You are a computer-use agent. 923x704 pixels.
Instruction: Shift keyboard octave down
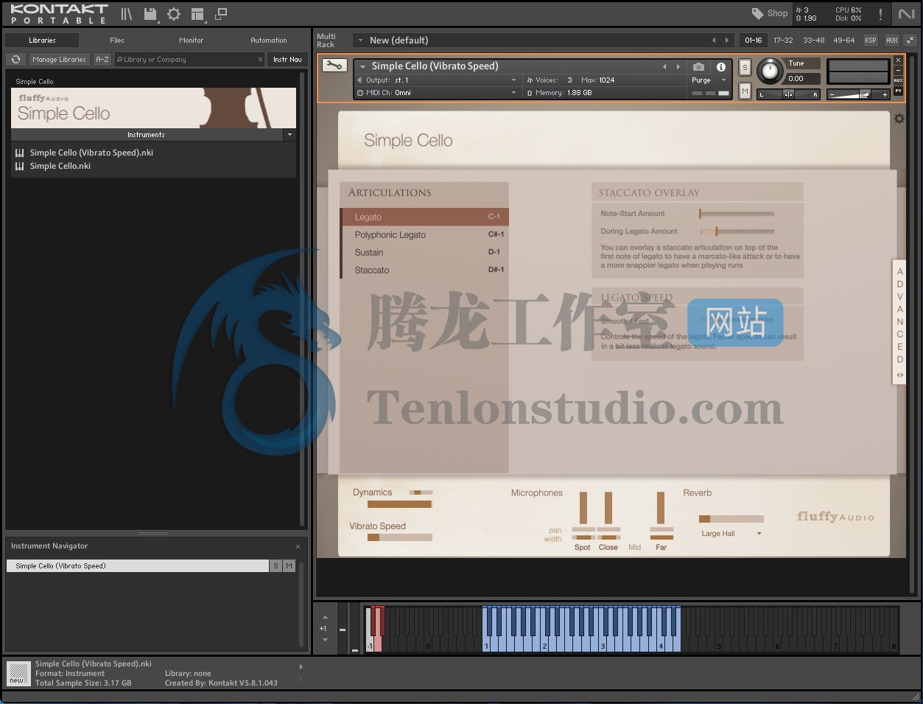pyautogui.click(x=325, y=640)
